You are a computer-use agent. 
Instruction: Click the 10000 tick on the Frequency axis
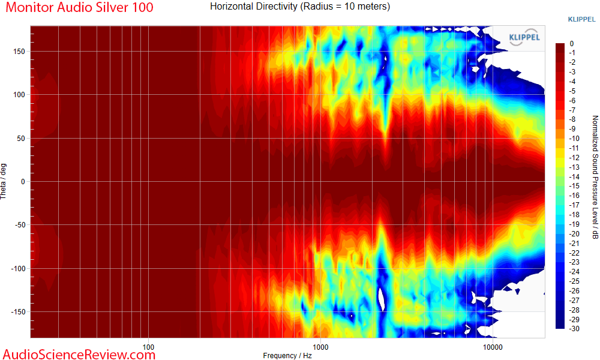point(493,347)
